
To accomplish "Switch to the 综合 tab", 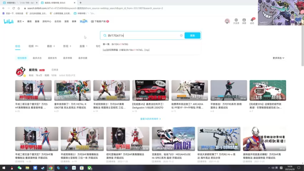I will pyautogui.click(x=17, y=46).
